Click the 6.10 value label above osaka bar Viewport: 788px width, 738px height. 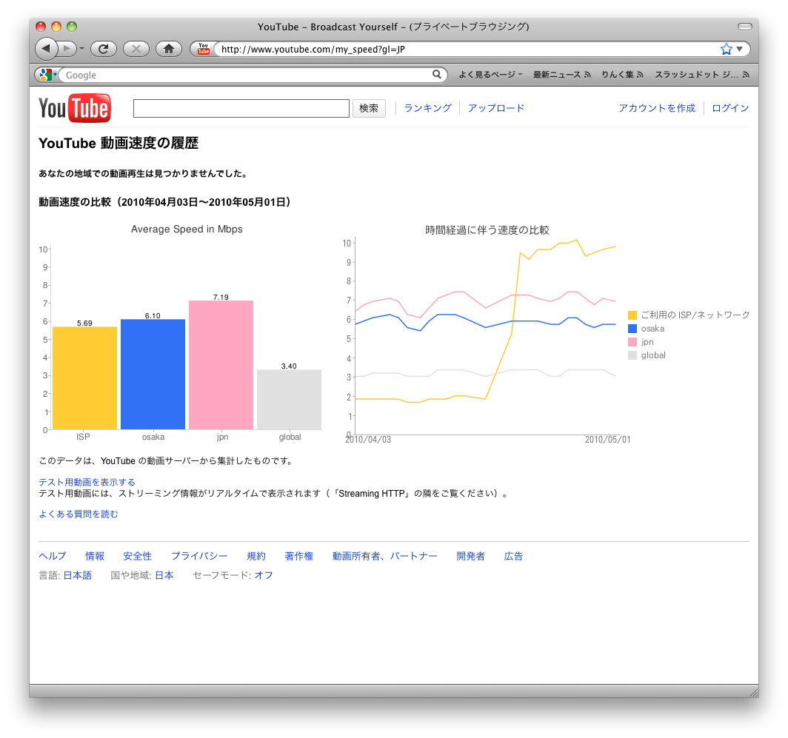click(x=153, y=315)
